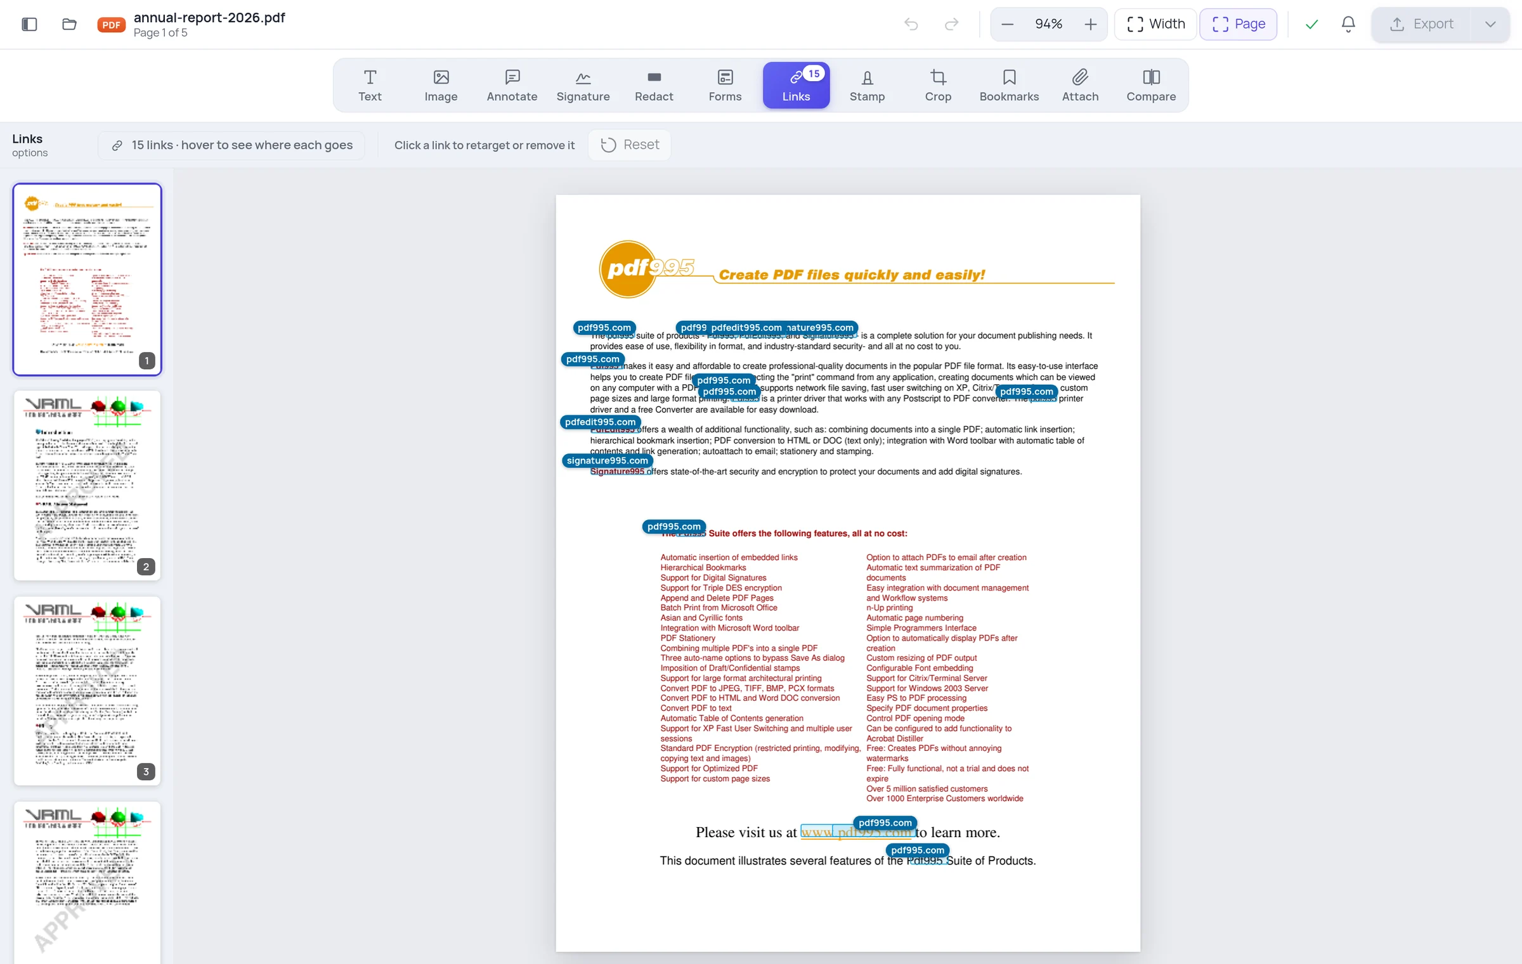Zoom out with the minus button
Screen dimensions: 1522x964
tap(1007, 24)
